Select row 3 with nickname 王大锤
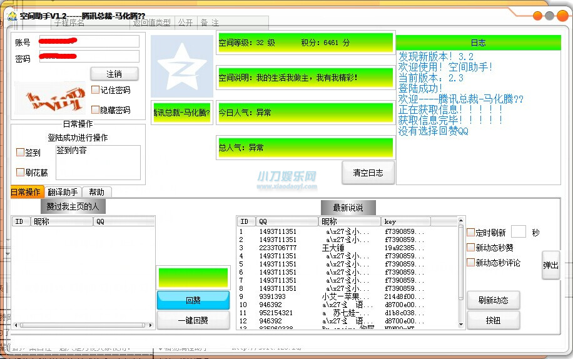The height and width of the screenshot is (359, 573). click(x=347, y=248)
